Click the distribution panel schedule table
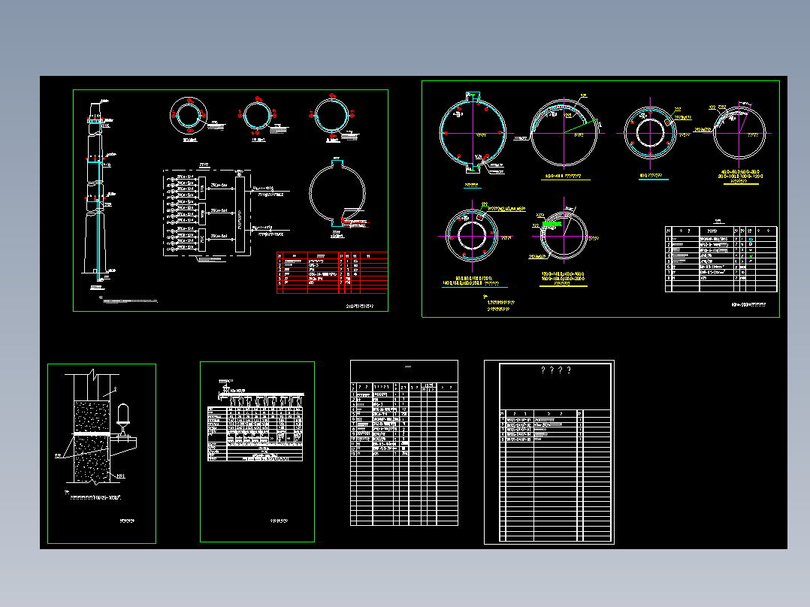The image size is (810, 607). pos(255,434)
